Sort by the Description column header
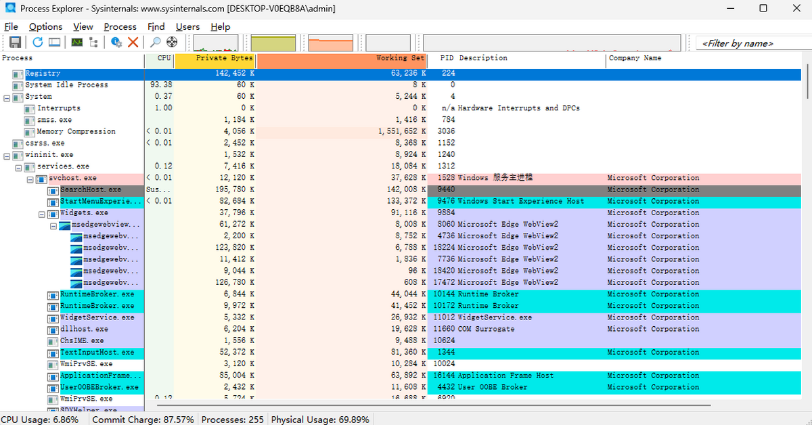This screenshot has height=425, width=812. (x=532, y=59)
